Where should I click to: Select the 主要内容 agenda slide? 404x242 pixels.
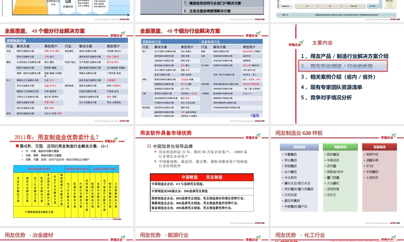337,74
